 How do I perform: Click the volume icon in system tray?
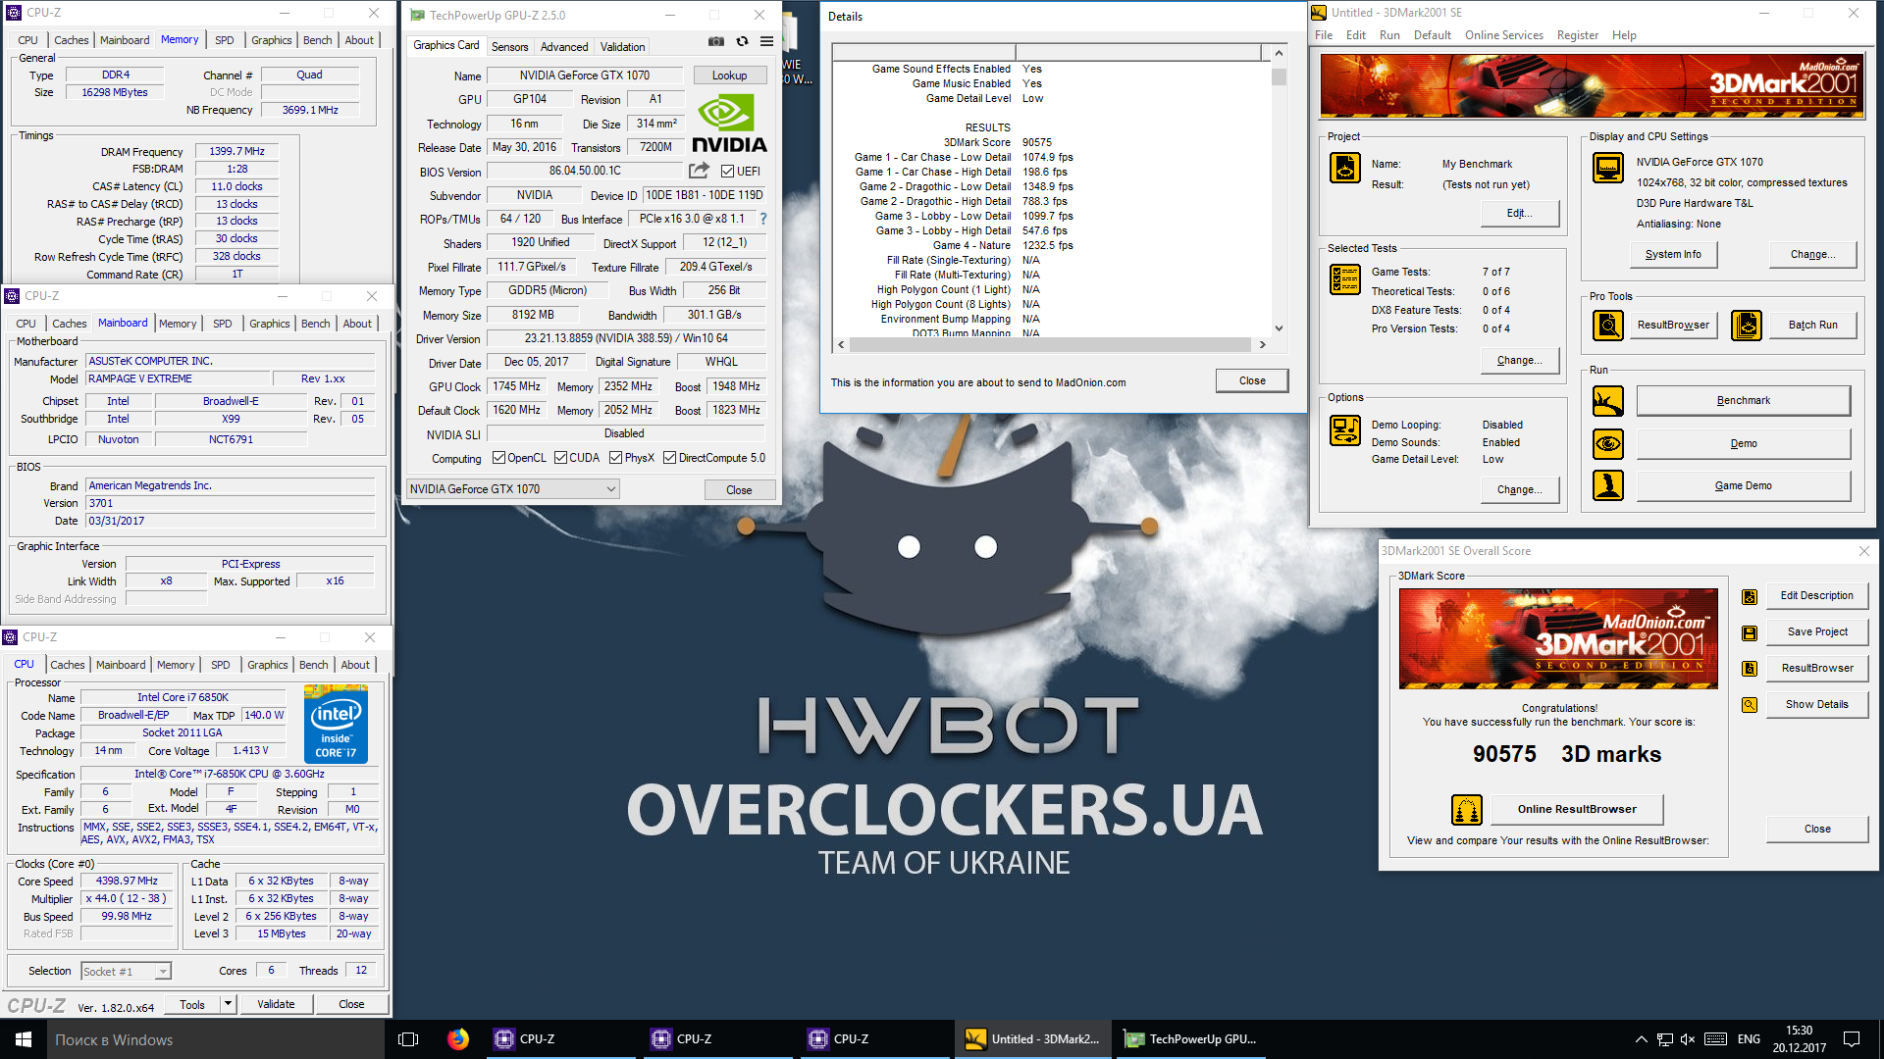[x=1688, y=1039]
